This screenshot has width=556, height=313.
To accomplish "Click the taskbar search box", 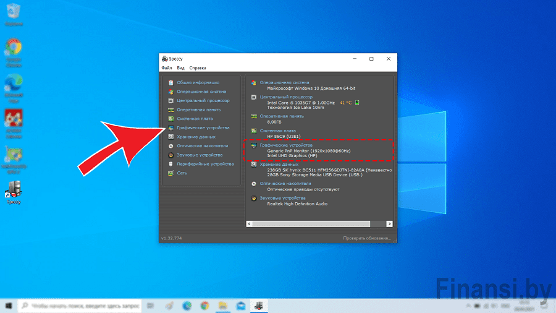I will tap(80, 306).
